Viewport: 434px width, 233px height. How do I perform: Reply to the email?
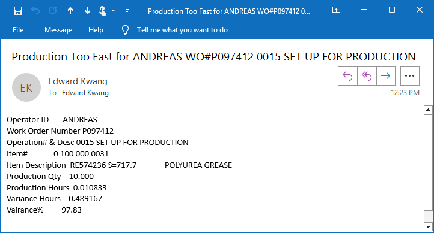pos(347,76)
